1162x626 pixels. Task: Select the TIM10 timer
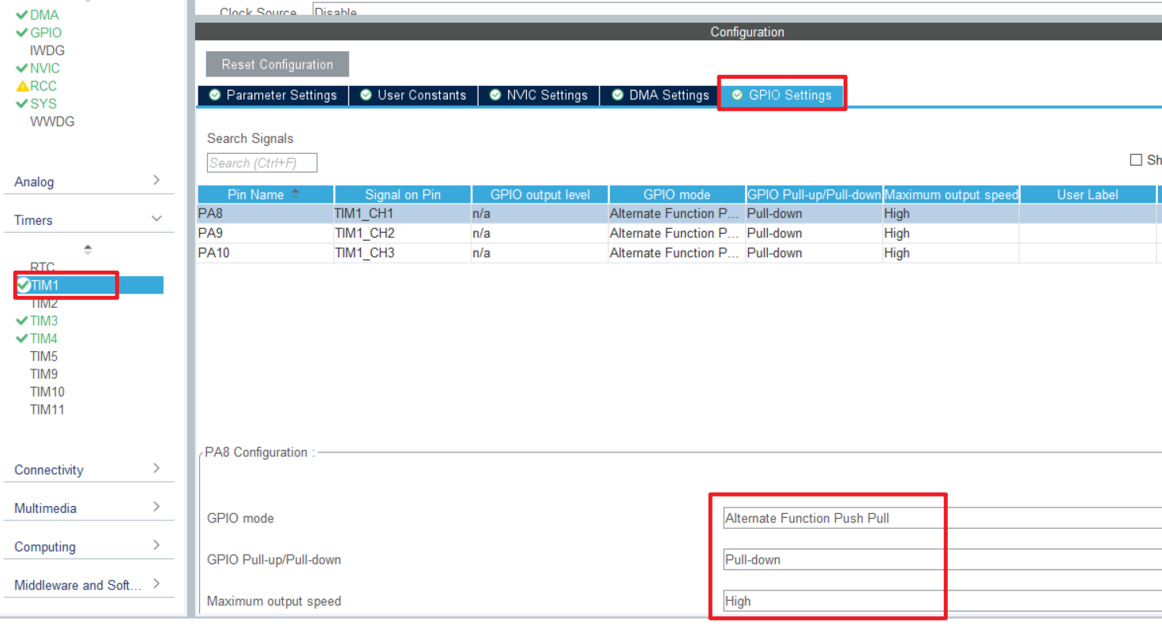click(47, 392)
